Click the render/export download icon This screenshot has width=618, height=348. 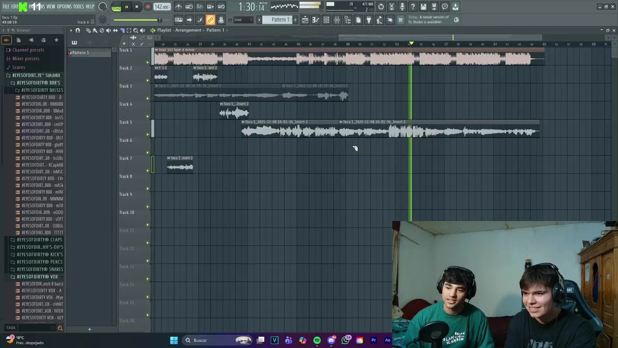tap(455, 7)
